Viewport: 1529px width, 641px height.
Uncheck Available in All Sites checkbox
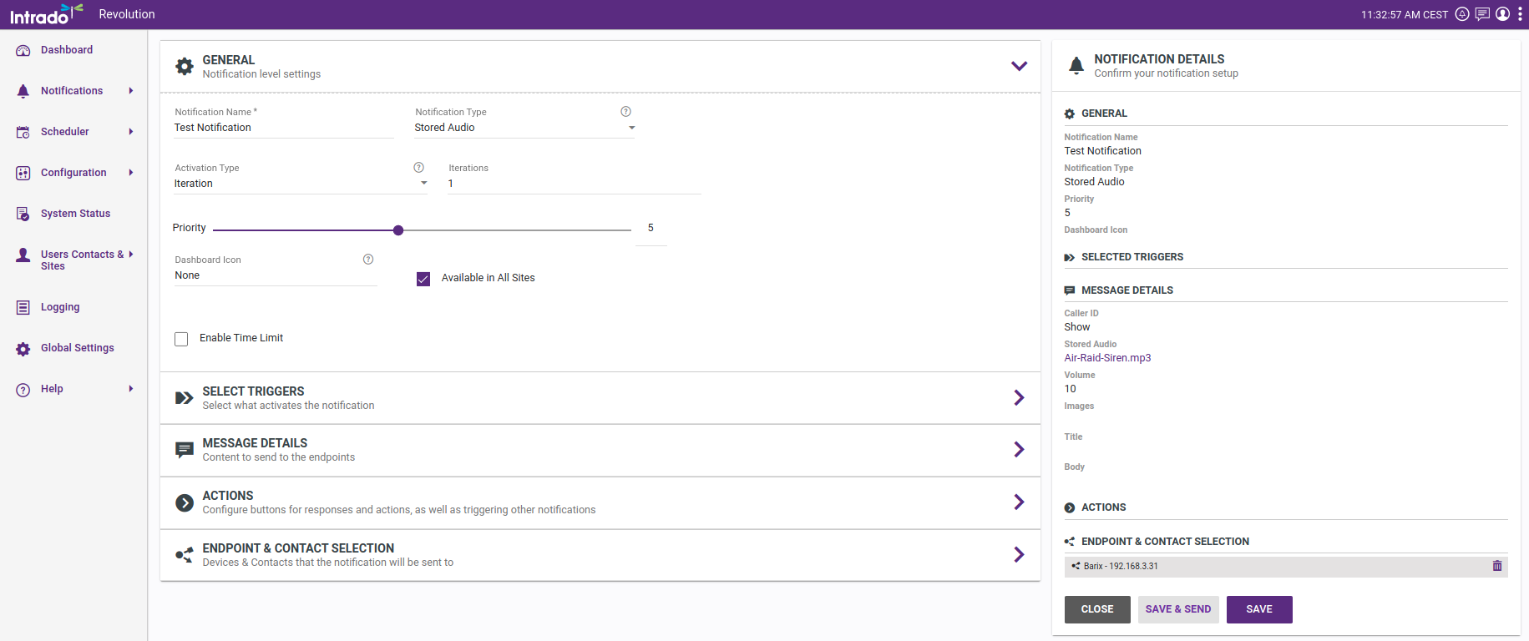423,279
